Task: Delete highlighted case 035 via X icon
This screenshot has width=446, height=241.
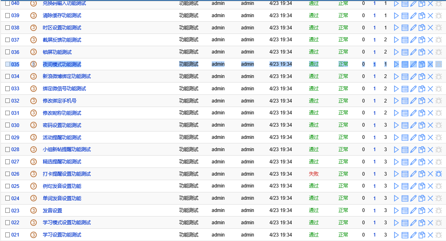Action: pyautogui.click(x=430, y=65)
